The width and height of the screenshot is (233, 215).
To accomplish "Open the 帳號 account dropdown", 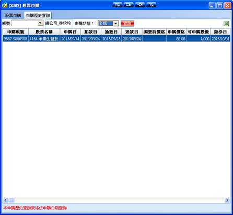I will pos(40,23).
